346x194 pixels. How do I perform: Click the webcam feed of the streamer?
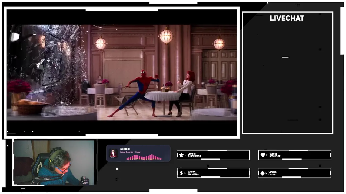(54, 162)
